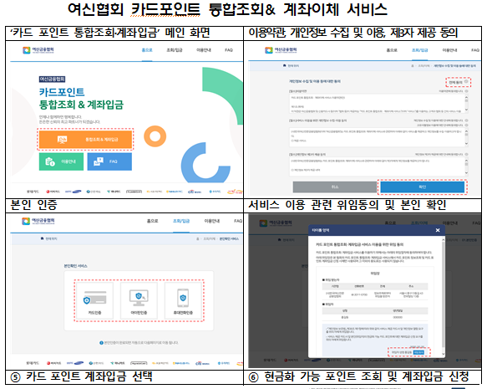Select 아이핀인증 monitor verification option
The height and width of the screenshot is (389, 492).
tap(139, 300)
